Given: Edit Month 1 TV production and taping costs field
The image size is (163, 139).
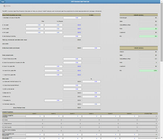Looking at the screenshot, I should click(35, 135).
